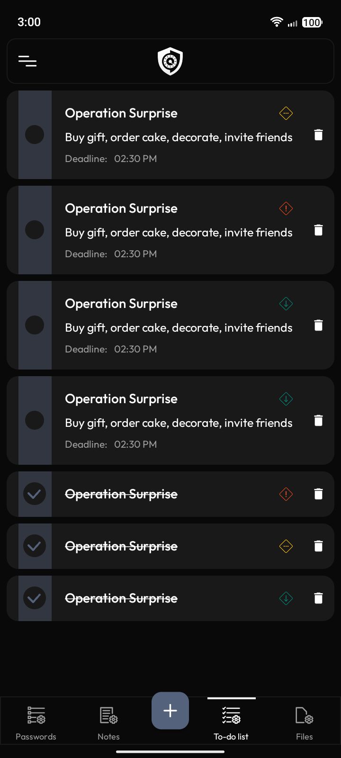The image size is (341, 758).
Task: Go to the Files tab
Action: point(304,723)
